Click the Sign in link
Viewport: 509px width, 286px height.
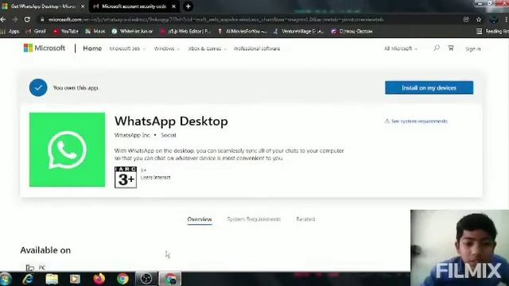472,49
